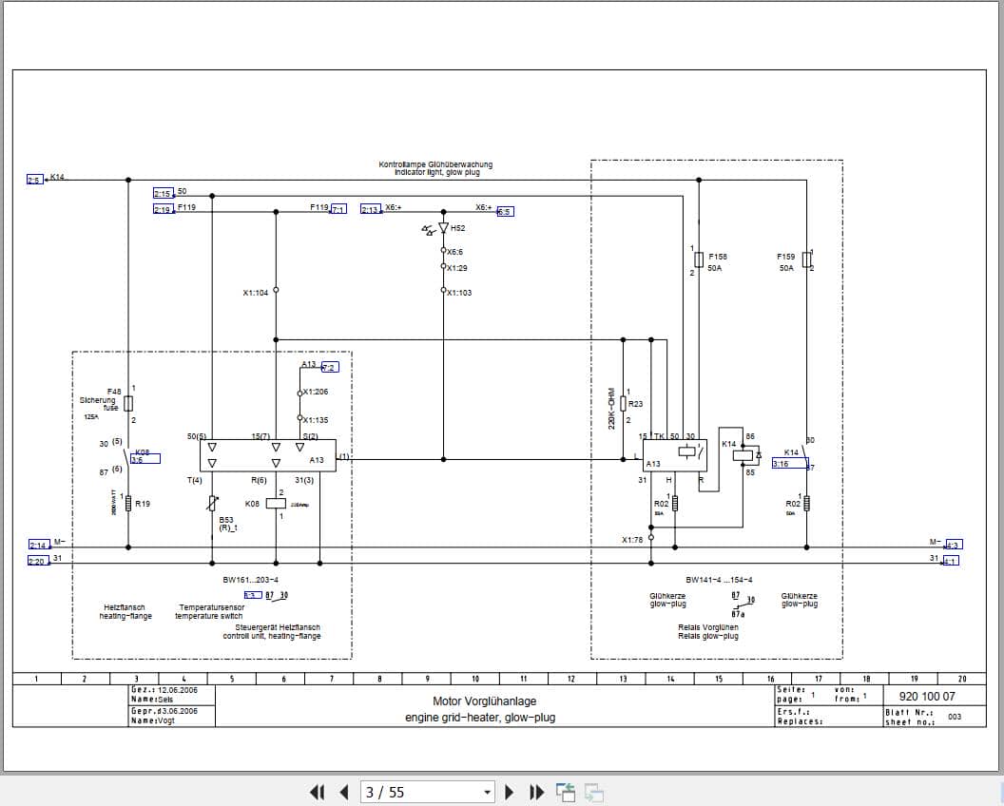Click the previous view icon with green arrow
The height and width of the screenshot is (806, 1004).
point(566,790)
